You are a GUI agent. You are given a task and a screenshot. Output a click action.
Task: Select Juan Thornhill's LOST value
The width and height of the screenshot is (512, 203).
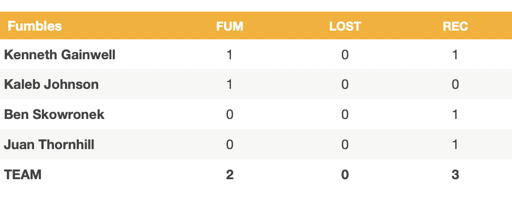345,145
